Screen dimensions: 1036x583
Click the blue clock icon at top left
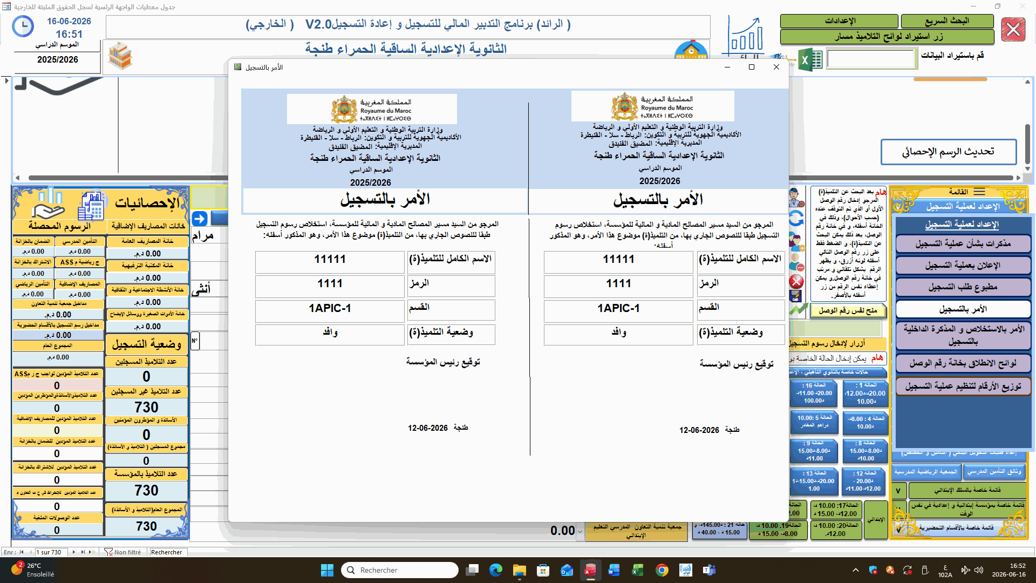coord(23,26)
